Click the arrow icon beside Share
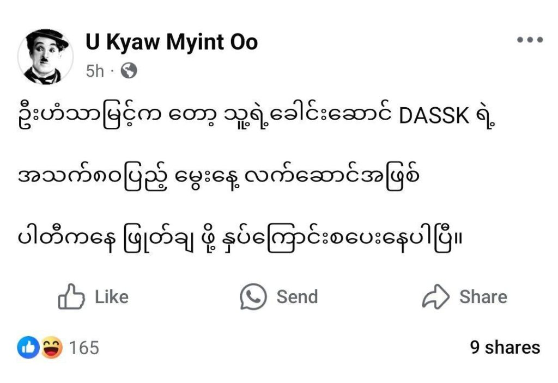Viewport: 558px width, 383px height. (x=436, y=297)
